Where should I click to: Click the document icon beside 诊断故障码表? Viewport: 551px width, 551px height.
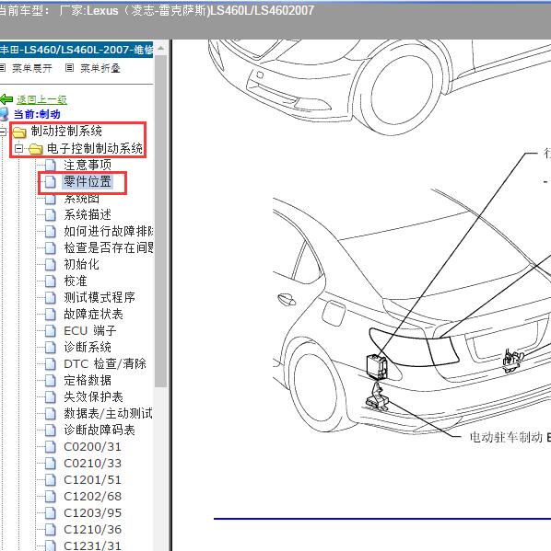(51, 430)
